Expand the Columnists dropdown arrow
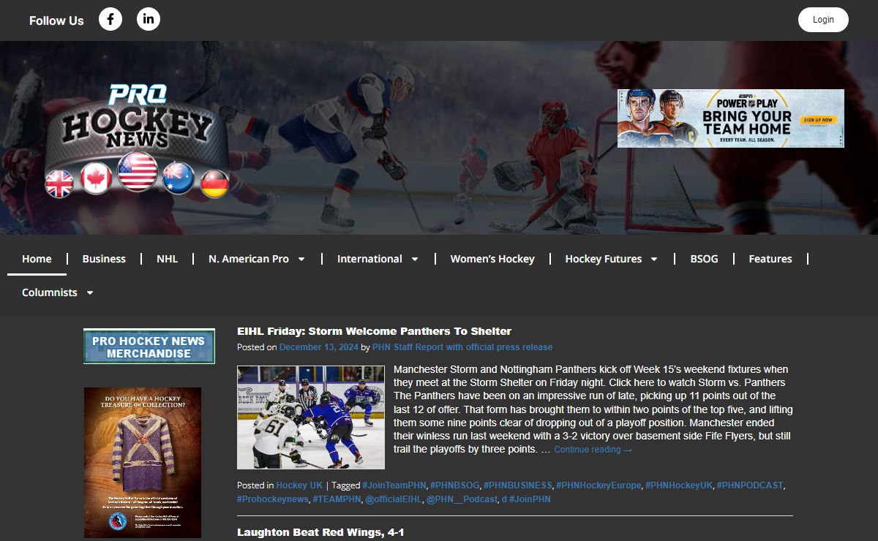The height and width of the screenshot is (541, 878). 90,292
